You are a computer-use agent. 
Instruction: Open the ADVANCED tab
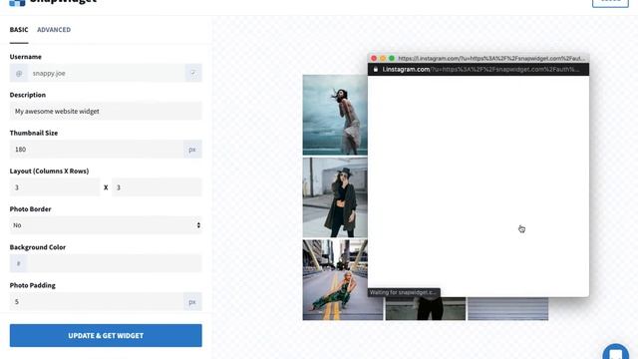tap(54, 30)
